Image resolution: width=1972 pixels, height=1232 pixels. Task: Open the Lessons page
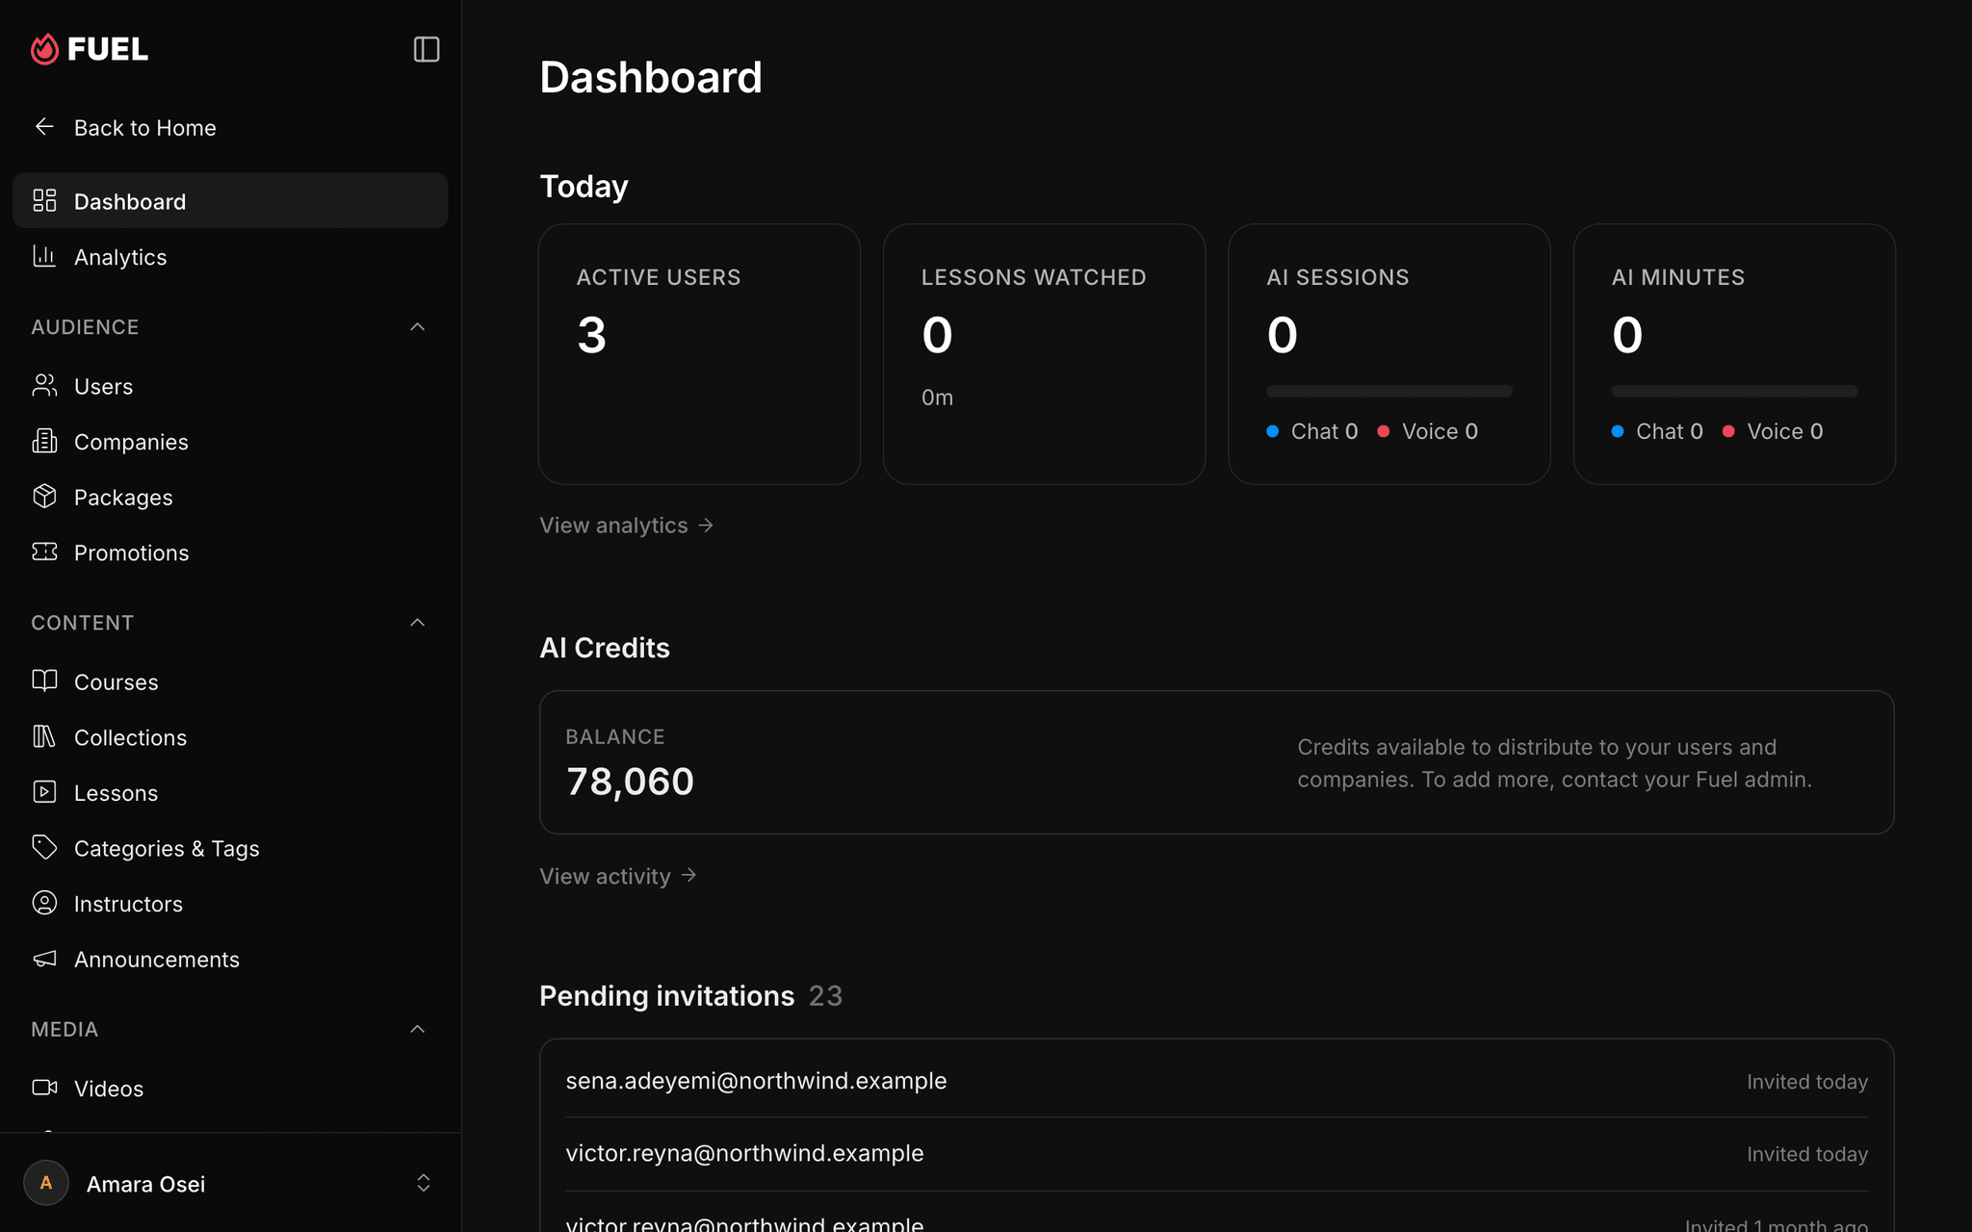tap(230, 792)
